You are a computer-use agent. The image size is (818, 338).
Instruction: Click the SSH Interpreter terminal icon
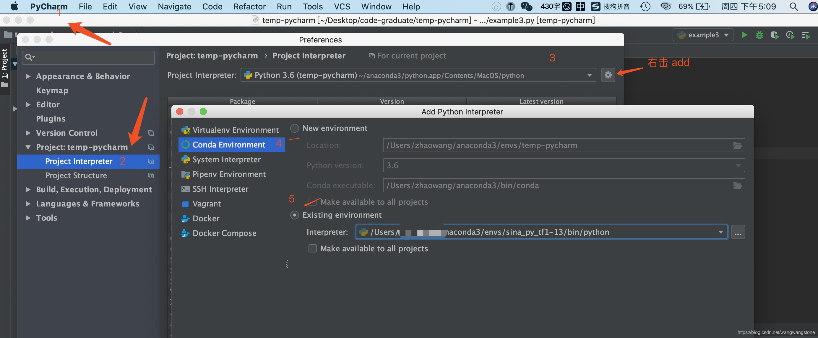[x=186, y=189]
